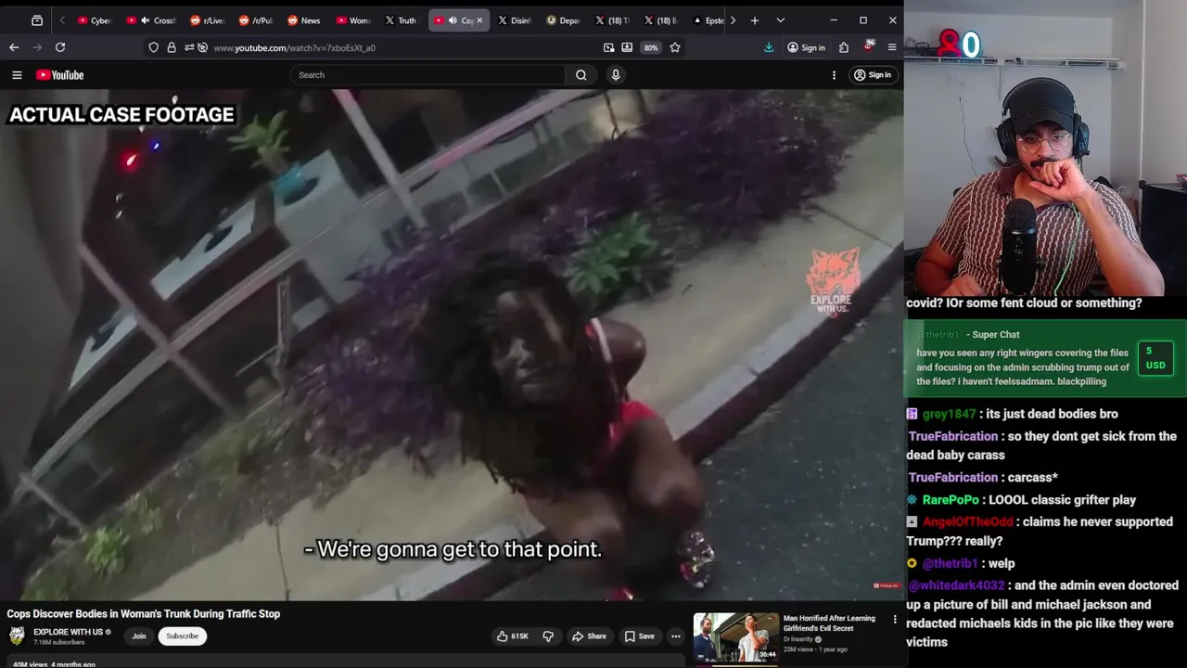Dislike the video
The image size is (1187, 668).
(547, 636)
